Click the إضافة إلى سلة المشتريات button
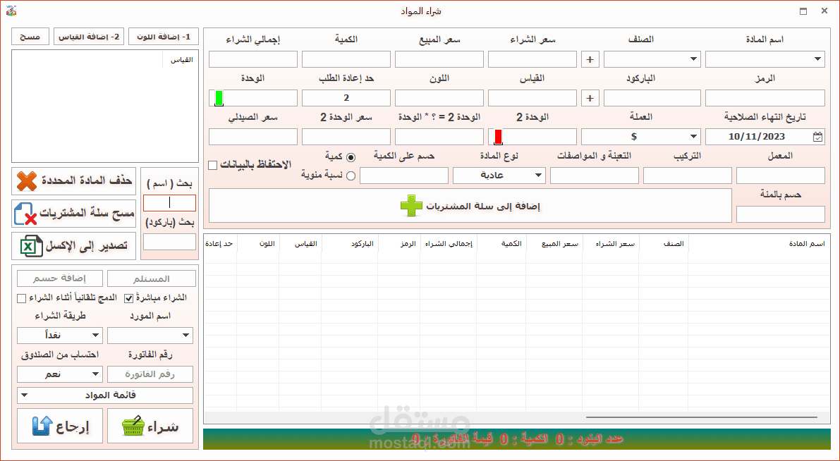 pos(470,206)
